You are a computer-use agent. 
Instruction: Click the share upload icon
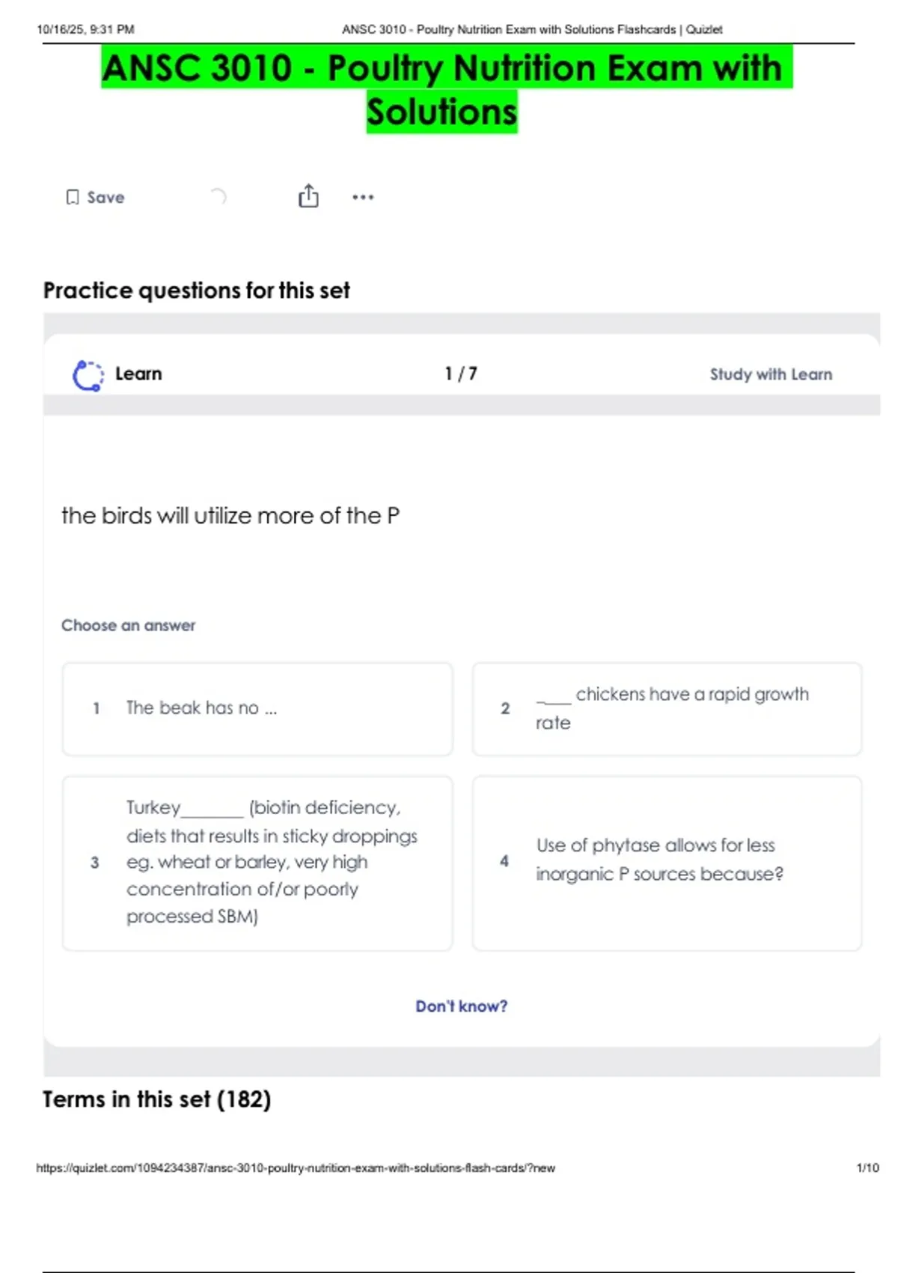point(308,196)
